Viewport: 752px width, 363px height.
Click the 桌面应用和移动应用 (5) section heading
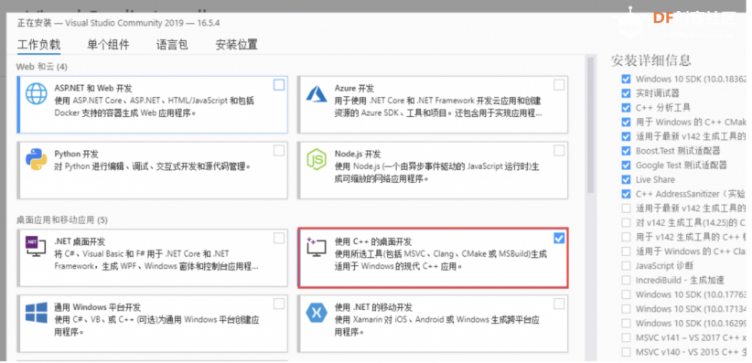click(62, 220)
